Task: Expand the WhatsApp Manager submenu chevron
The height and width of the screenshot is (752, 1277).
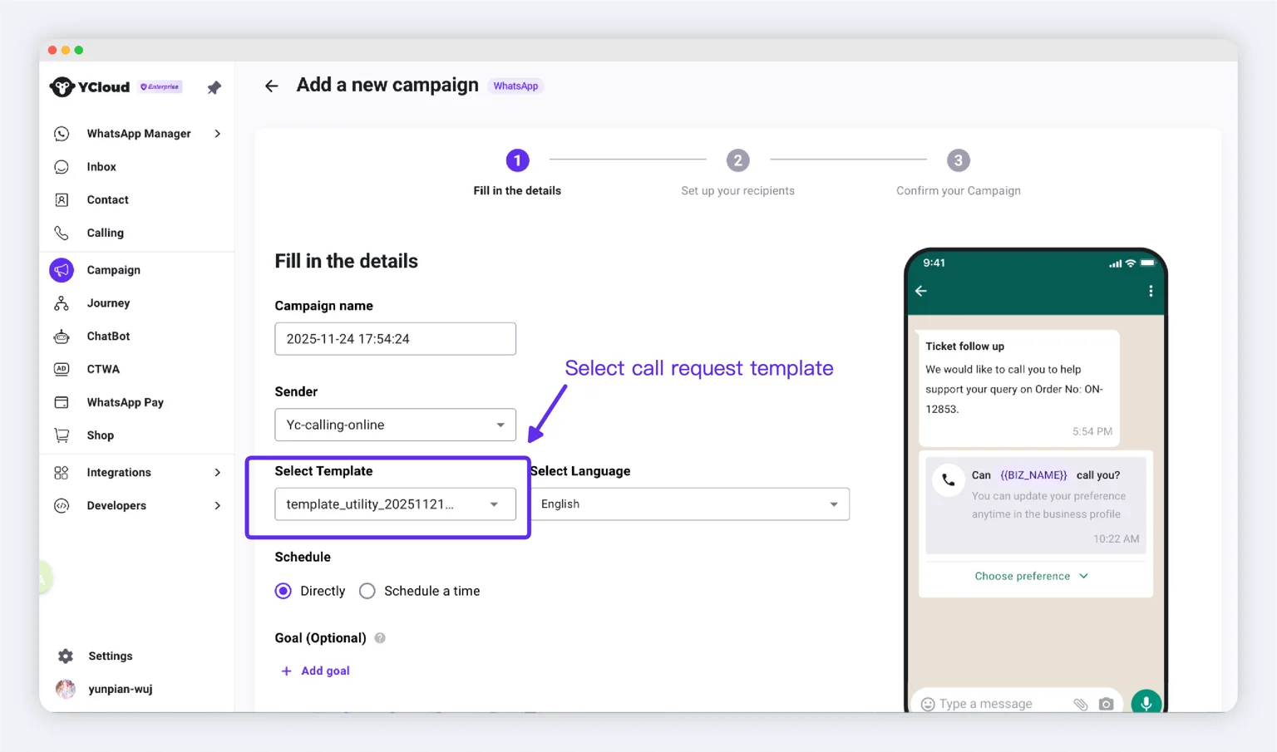Action: tap(218, 134)
